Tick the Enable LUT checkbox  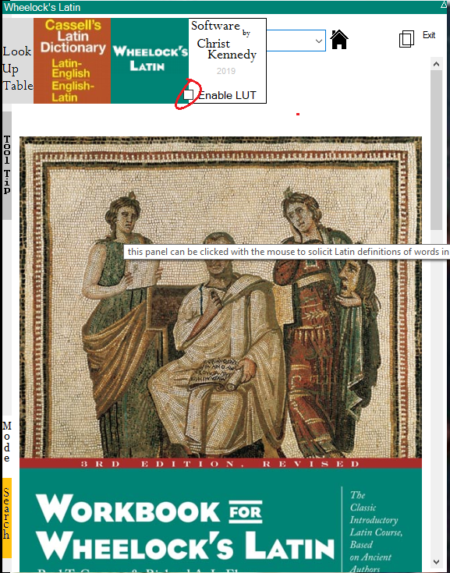point(188,94)
